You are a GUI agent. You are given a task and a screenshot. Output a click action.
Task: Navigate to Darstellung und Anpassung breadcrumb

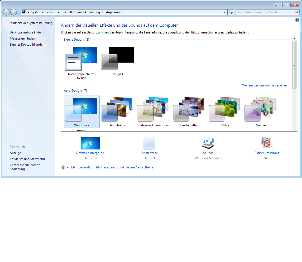[x=81, y=12]
